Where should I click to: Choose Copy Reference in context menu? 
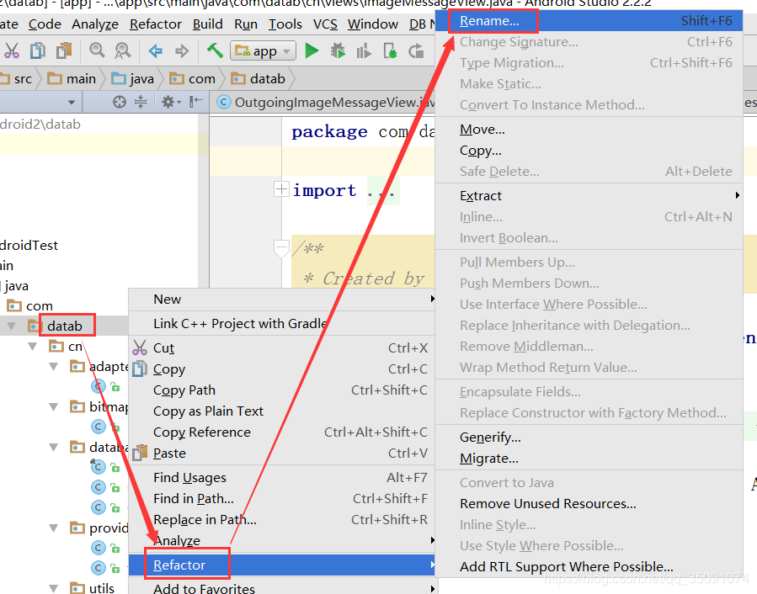(x=282, y=432)
